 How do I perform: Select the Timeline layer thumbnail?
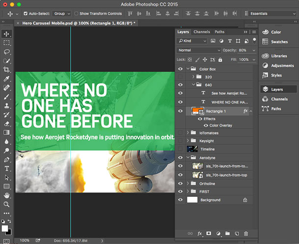(x=191, y=149)
